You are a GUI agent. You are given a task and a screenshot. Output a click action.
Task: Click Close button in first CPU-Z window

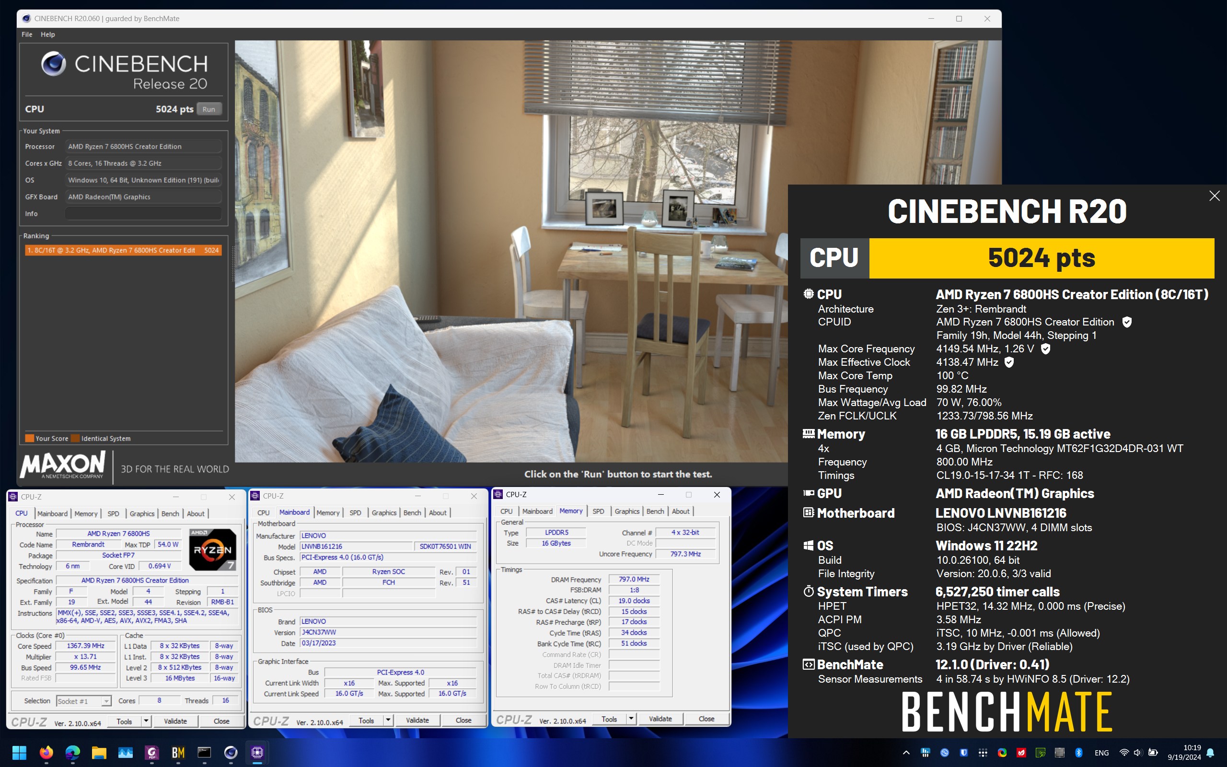point(221,721)
